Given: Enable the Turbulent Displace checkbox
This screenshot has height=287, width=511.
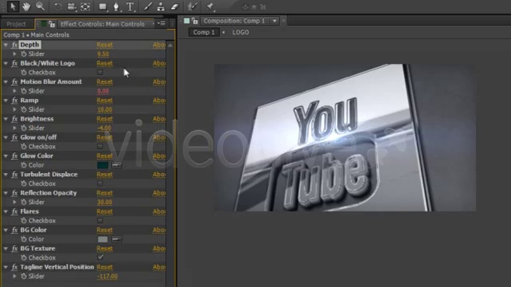Looking at the screenshot, I should point(100,184).
